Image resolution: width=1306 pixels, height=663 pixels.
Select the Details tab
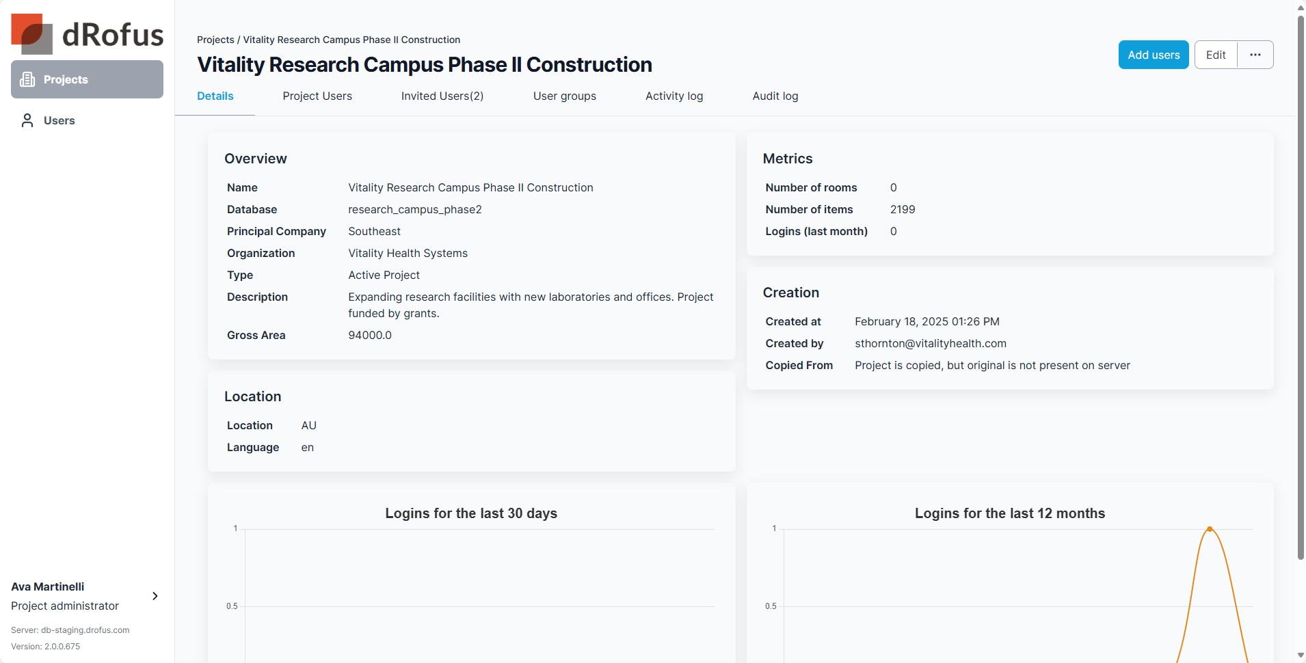pos(215,96)
